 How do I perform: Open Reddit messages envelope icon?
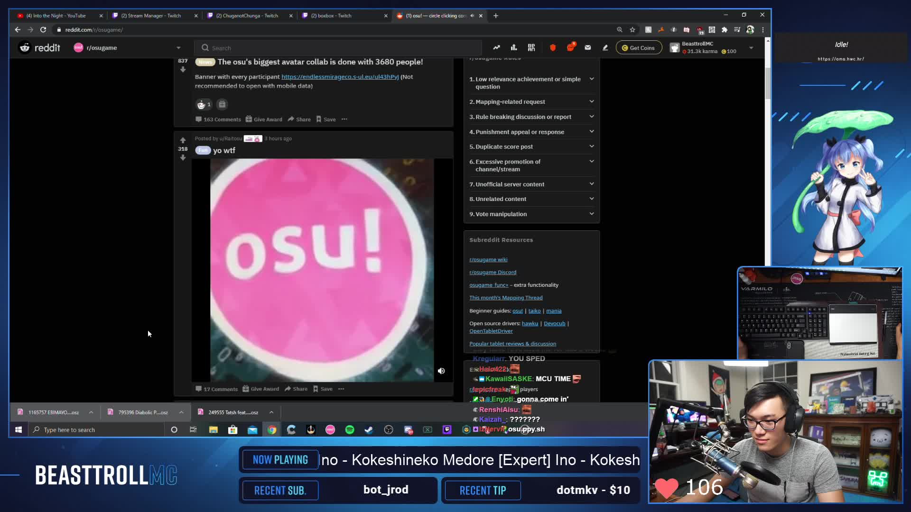pos(588,47)
